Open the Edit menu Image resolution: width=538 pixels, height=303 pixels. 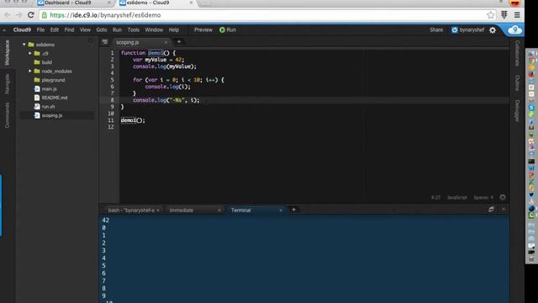(x=54, y=30)
